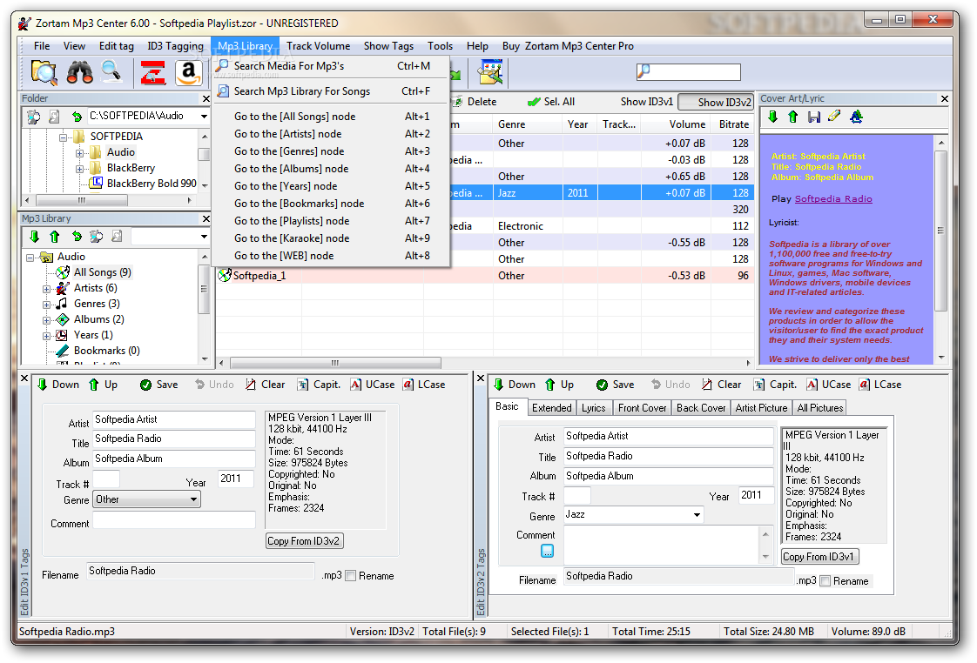Open the ID3 Tagging menu

[175, 46]
